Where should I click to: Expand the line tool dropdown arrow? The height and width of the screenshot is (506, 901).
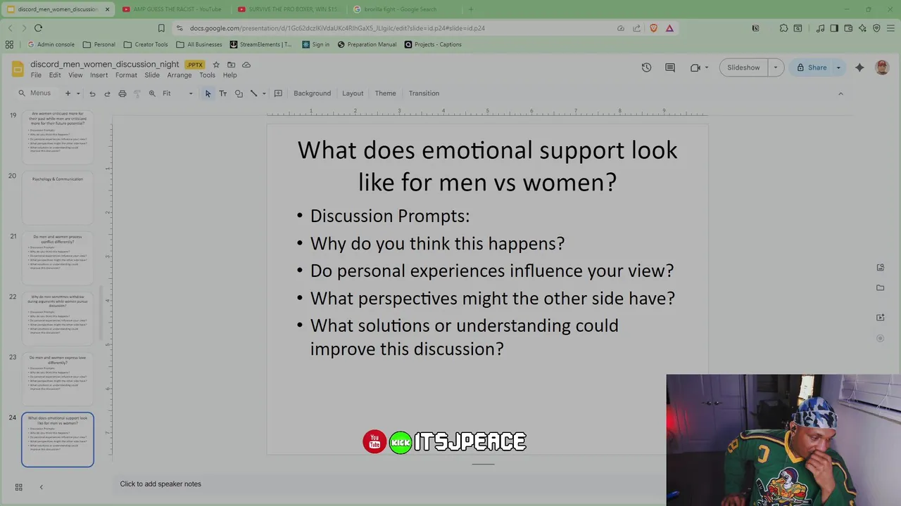(x=264, y=93)
